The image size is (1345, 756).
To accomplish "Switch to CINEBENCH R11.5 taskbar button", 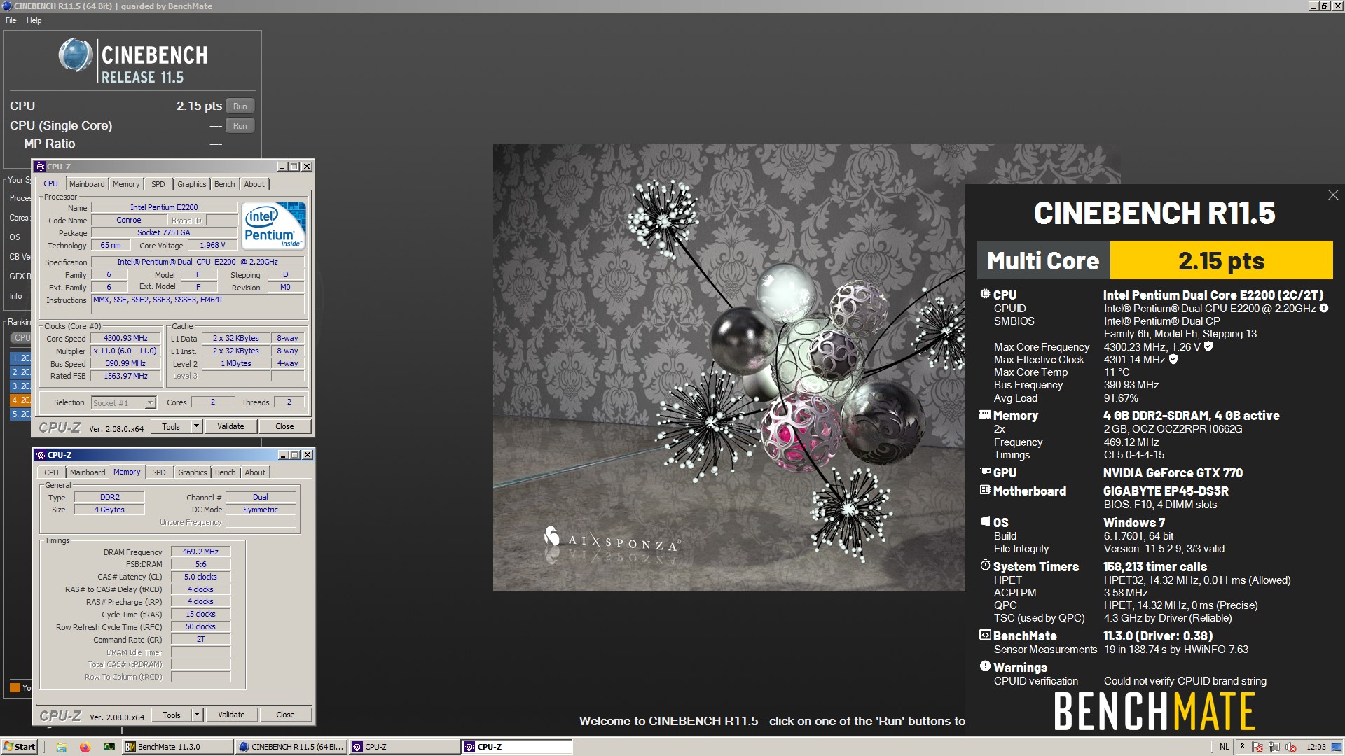I will (291, 747).
